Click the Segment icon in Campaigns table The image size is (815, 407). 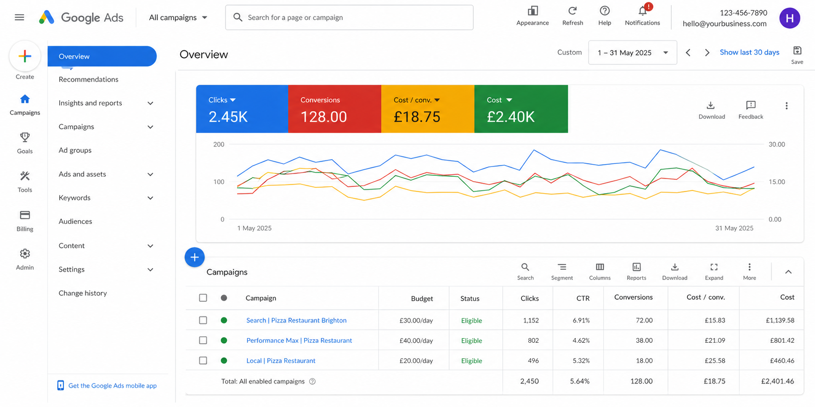(x=562, y=267)
